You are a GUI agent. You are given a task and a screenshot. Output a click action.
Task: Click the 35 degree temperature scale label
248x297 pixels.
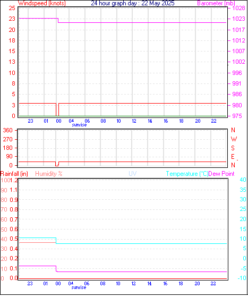tap(243, 190)
